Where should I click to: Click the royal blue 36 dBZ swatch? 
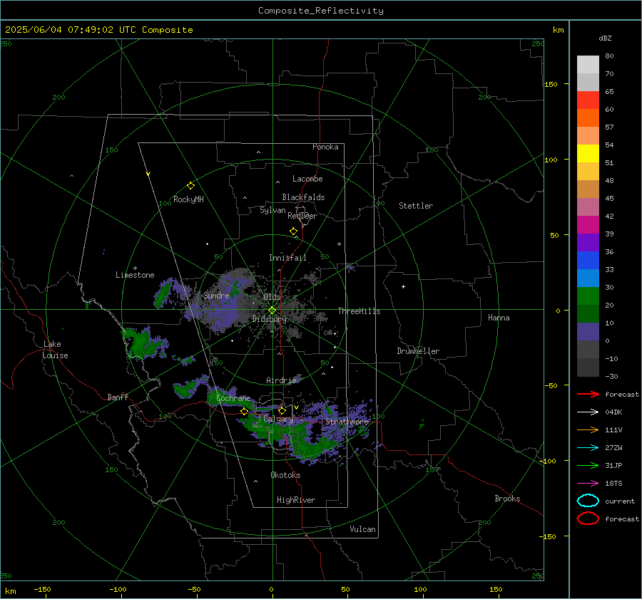tap(588, 261)
